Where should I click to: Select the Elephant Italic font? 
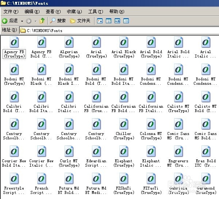[x=151, y=156]
